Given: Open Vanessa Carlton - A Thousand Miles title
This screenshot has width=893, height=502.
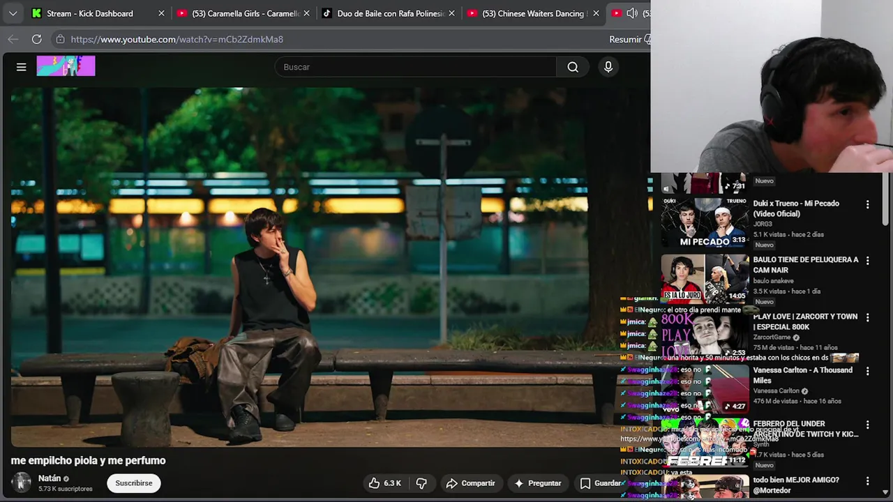Looking at the screenshot, I should coord(802,375).
